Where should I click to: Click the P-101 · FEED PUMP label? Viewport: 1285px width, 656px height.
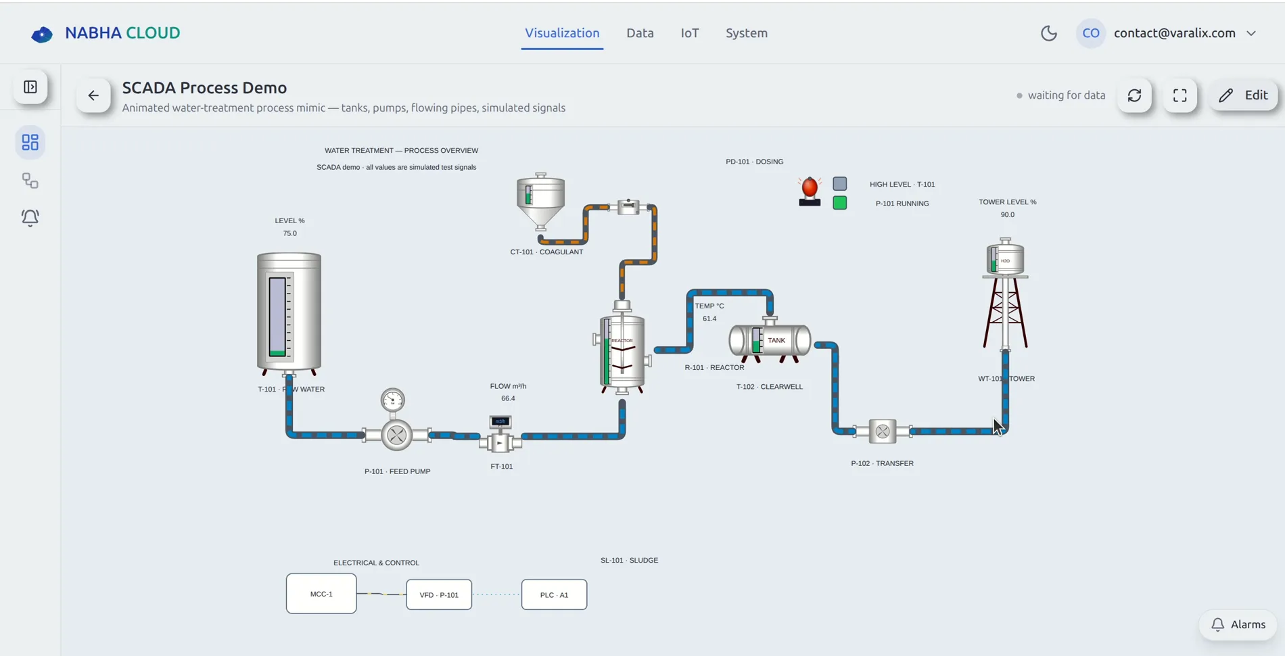coord(397,471)
